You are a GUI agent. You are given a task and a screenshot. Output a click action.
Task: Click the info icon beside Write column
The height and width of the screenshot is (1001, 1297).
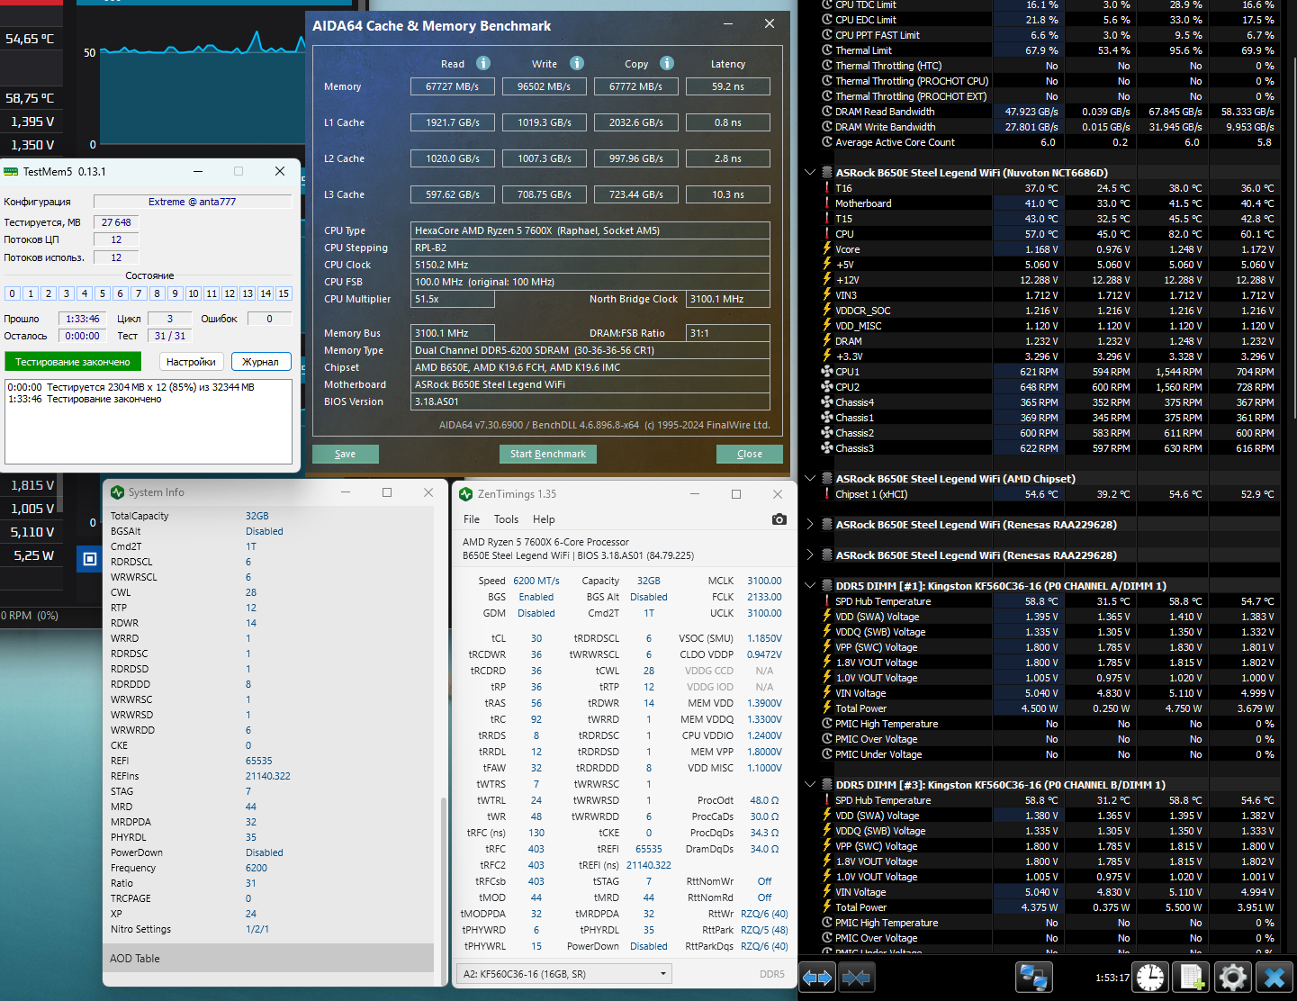[577, 63]
